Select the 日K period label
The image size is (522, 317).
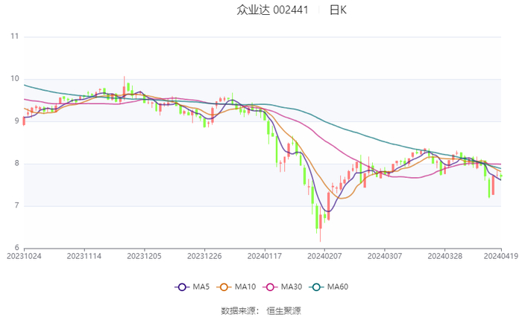338,10
